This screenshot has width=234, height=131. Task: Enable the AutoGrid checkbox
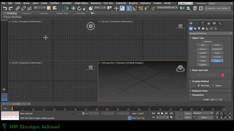pos(202,41)
